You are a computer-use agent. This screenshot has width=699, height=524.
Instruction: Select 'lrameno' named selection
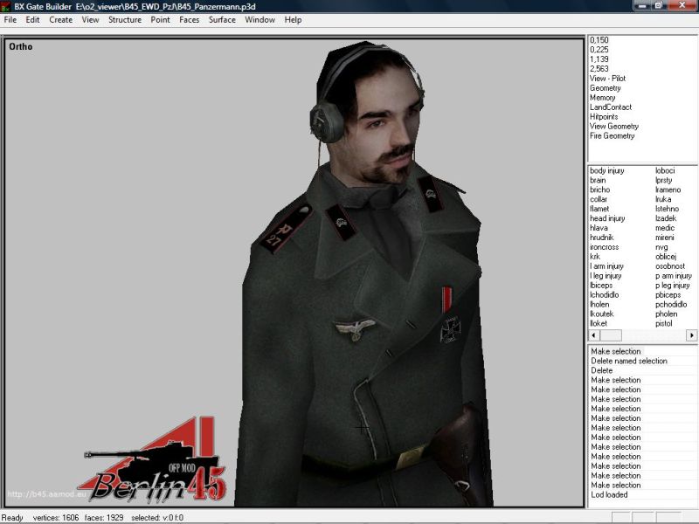pos(668,190)
